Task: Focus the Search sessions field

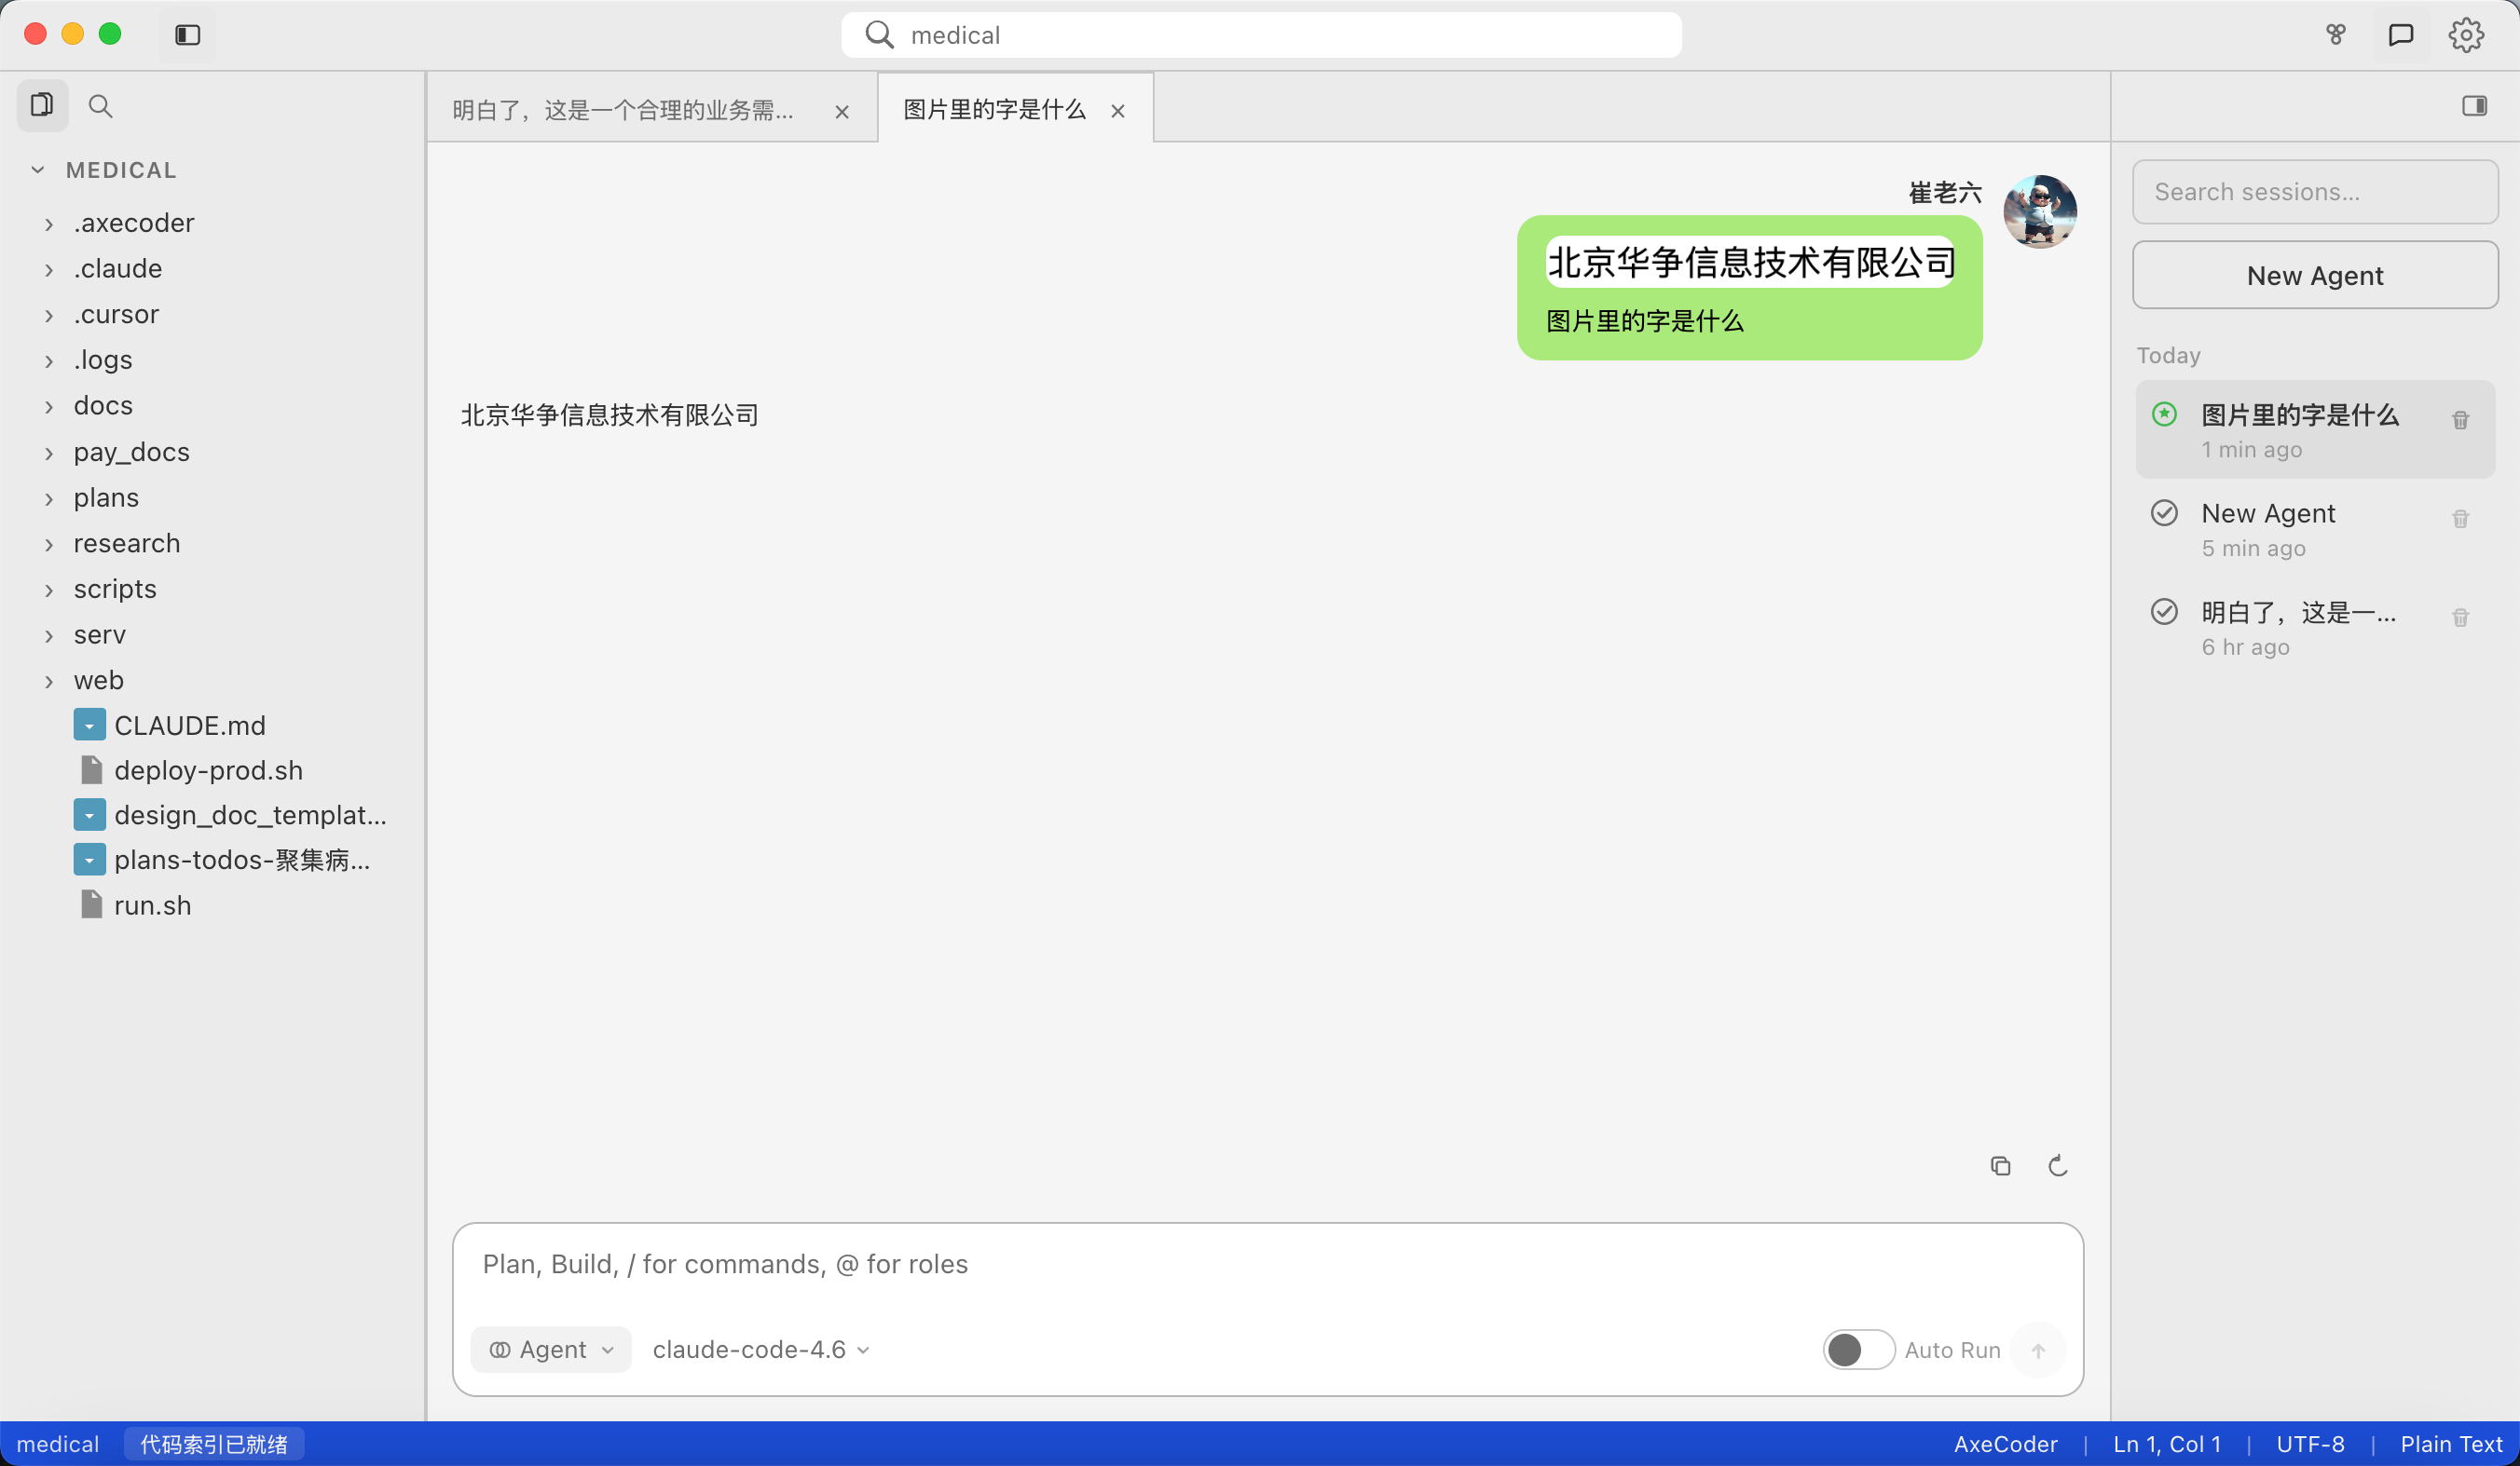Action: pyautogui.click(x=2315, y=192)
